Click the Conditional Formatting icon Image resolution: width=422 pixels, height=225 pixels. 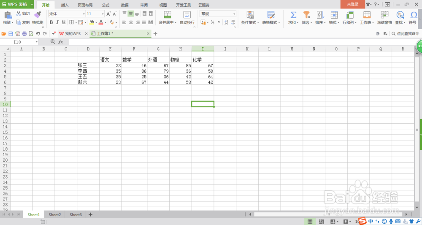coord(250,15)
